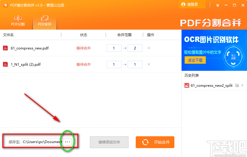The width and height of the screenshot is (247, 157).
Task: Click the 文件名 column header
Action: point(8,35)
